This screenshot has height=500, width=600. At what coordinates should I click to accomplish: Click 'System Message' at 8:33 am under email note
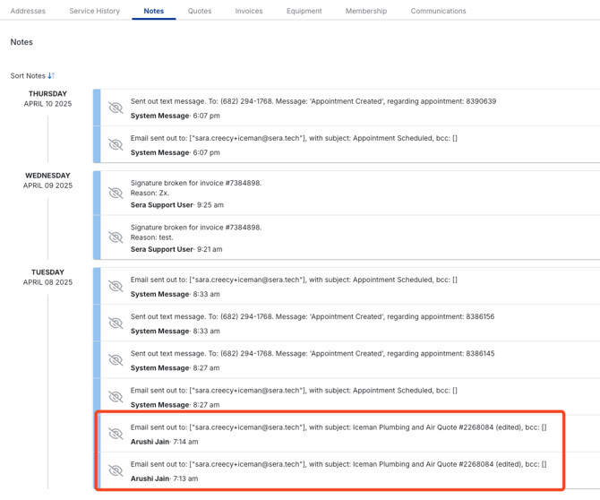[x=159, y=294]
